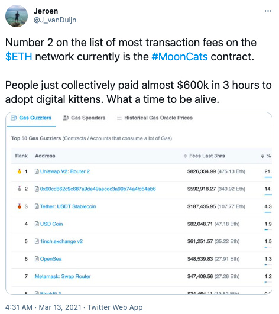Open the $ETH cashtag link

[18, 56]
